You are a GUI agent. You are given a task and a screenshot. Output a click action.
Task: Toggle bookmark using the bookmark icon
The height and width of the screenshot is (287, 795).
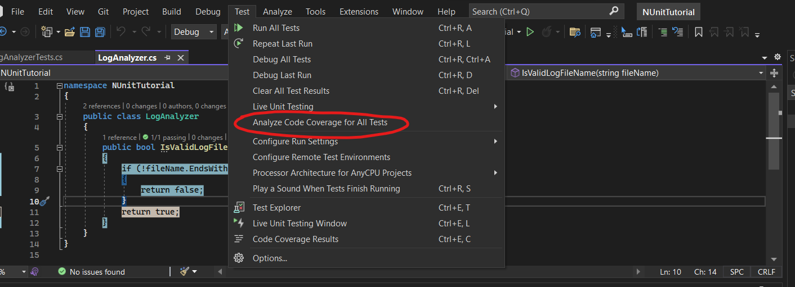[x=699, y=32]
